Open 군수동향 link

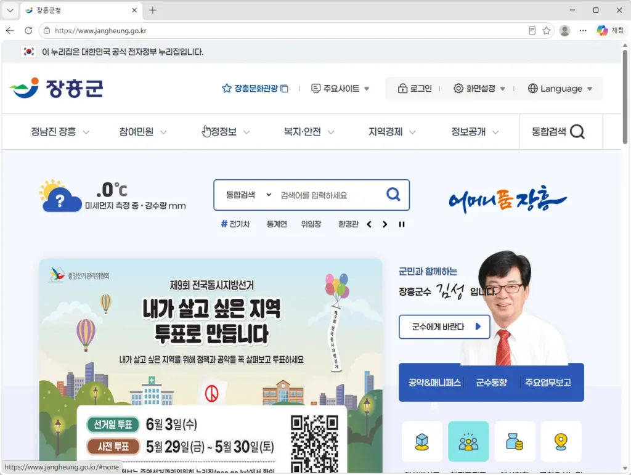click(491, 383)
